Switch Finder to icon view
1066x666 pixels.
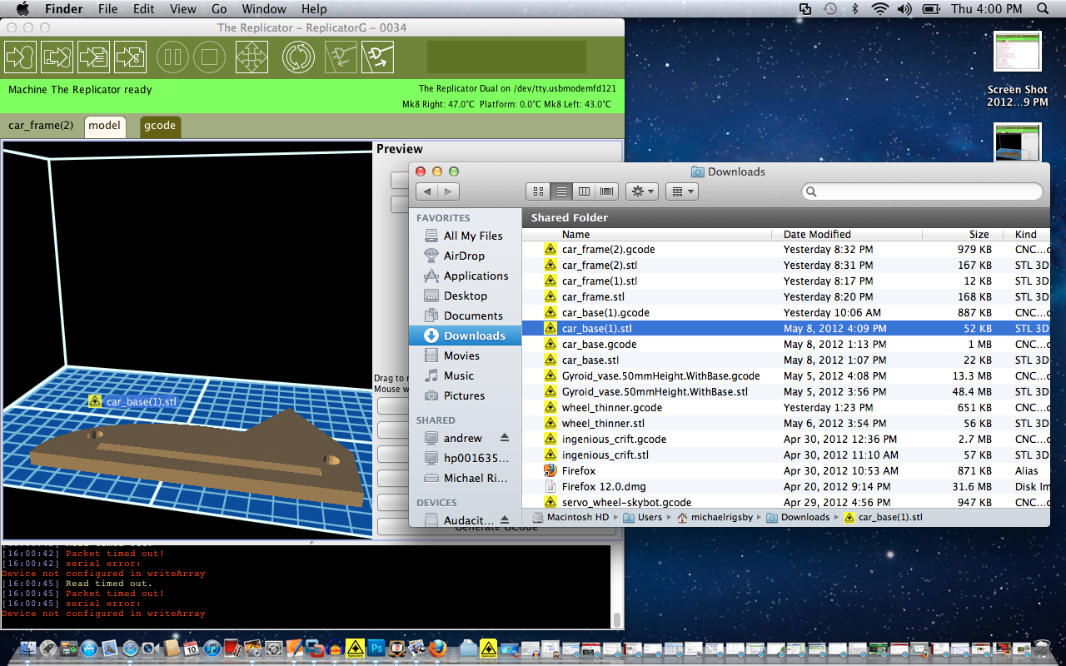[538, 191]
